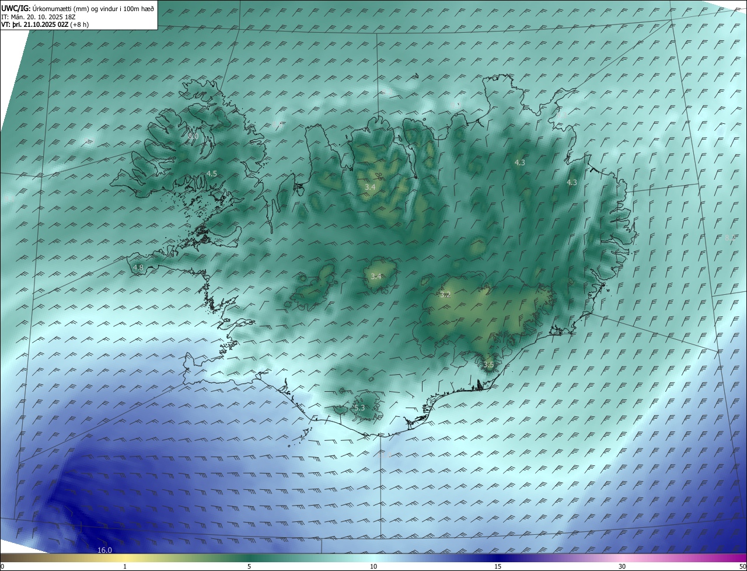Select the "IT: Mán. 20. 10. 2025 18Z" line
The height and width of the screenshot is (571, 747).
point(37,17)
